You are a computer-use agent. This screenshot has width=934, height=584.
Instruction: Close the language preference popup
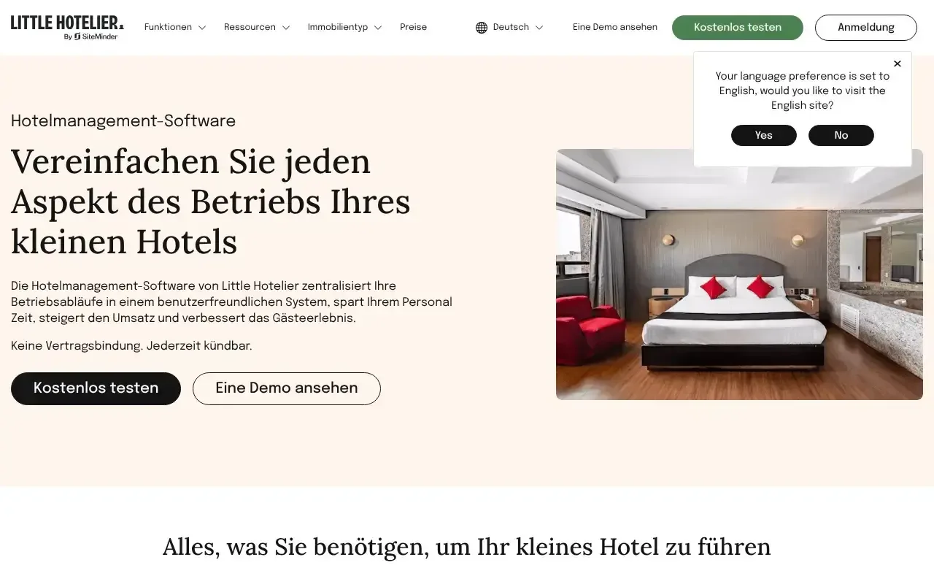tap(898, 64)
